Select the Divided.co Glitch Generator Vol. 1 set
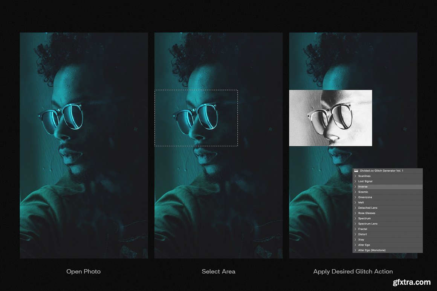This screenshot has height=291, width=437. pyautogui.click(x=381, y=171)
